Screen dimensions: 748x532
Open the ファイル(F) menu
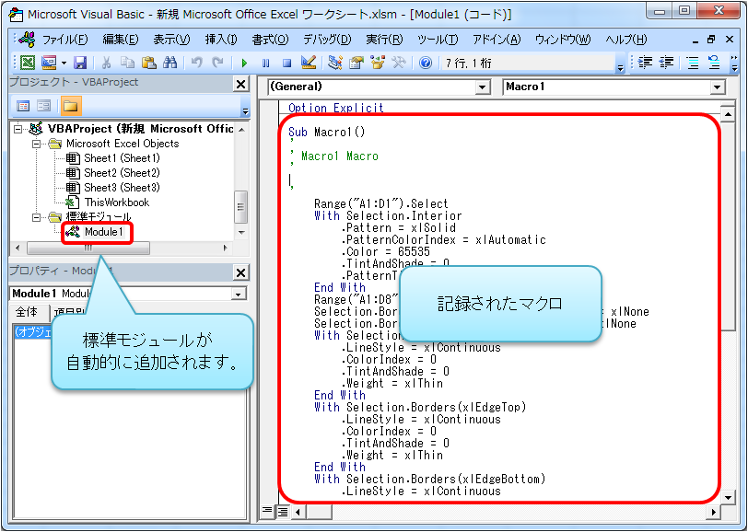coord(65,40)
